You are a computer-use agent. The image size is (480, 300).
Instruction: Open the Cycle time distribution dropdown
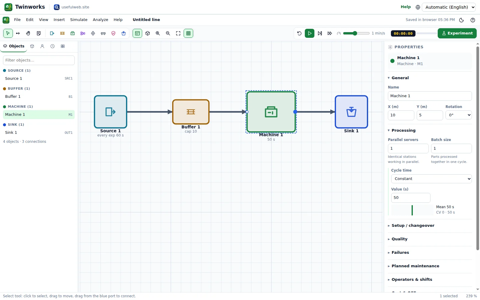(431, 179)
